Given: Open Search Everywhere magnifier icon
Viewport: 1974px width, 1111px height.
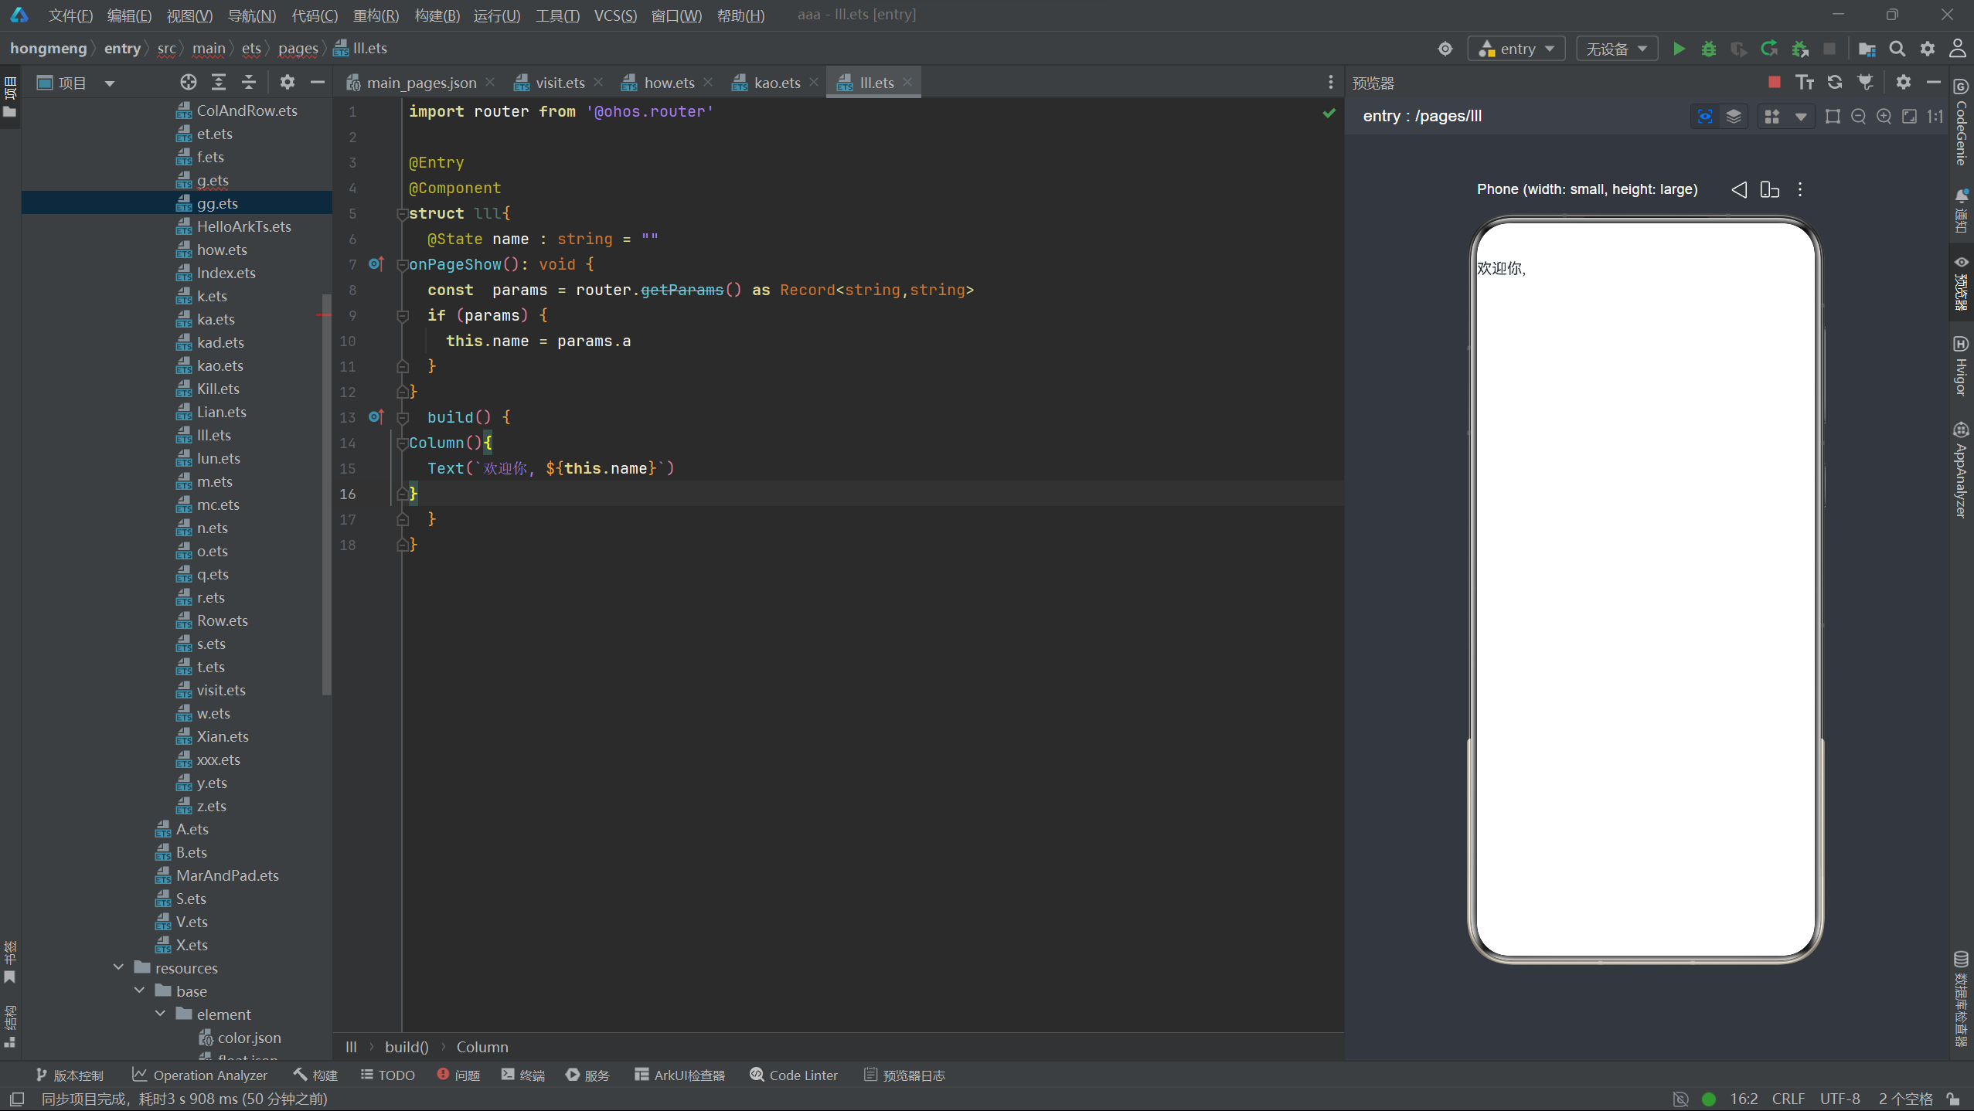Looking at the screenshot, I should [x=1897, y=49].
